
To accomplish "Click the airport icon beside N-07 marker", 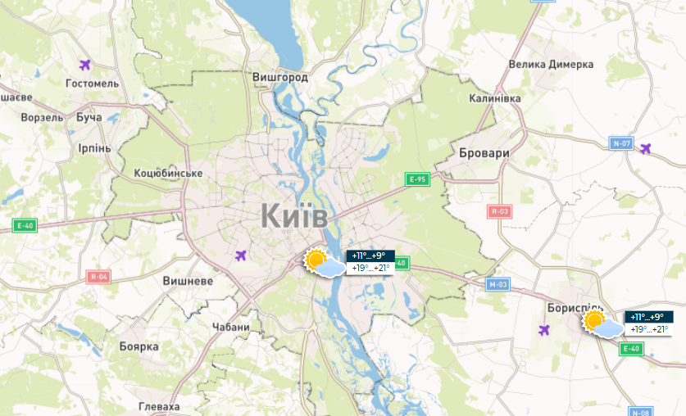I will pyautogui.click(x=645, y=148).
